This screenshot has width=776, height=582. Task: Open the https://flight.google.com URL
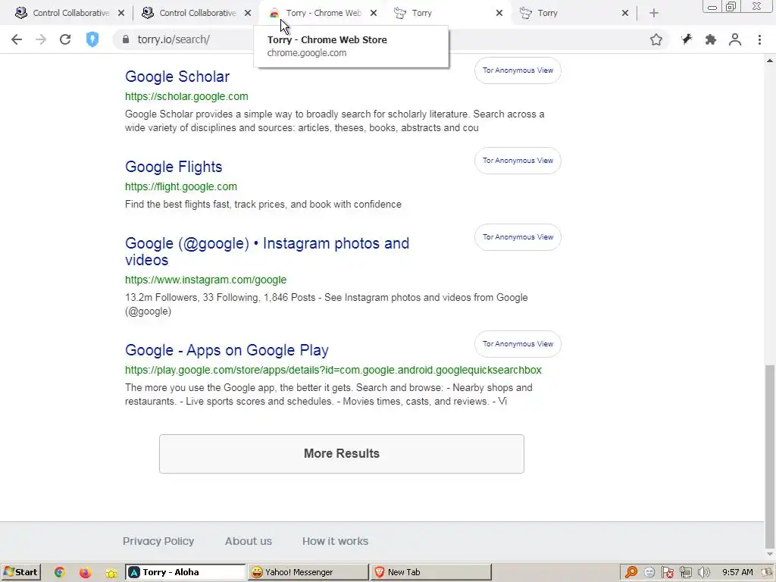180,186
